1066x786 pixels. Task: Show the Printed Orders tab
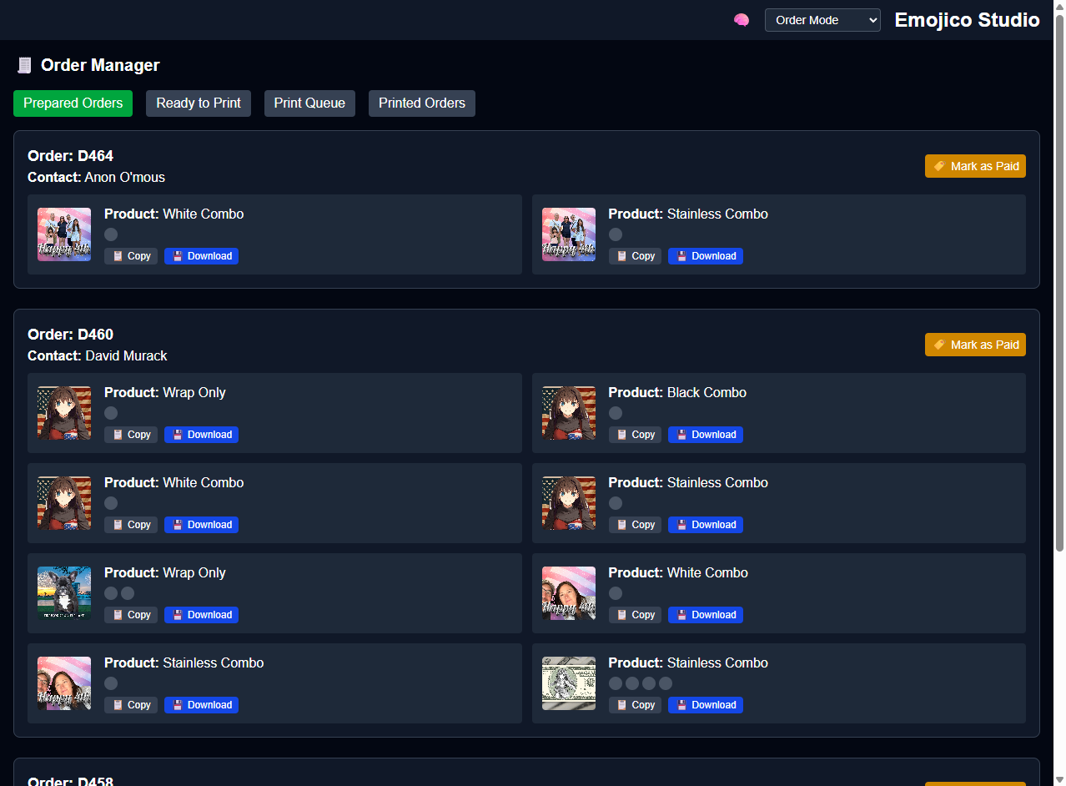(x=422, y=103)
